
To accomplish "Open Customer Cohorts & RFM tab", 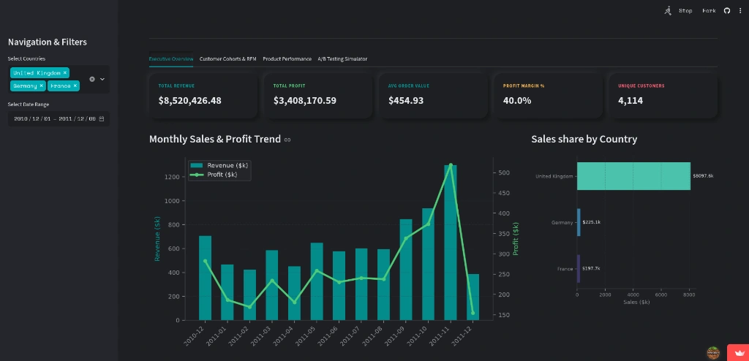I will [x=228, y=59].
